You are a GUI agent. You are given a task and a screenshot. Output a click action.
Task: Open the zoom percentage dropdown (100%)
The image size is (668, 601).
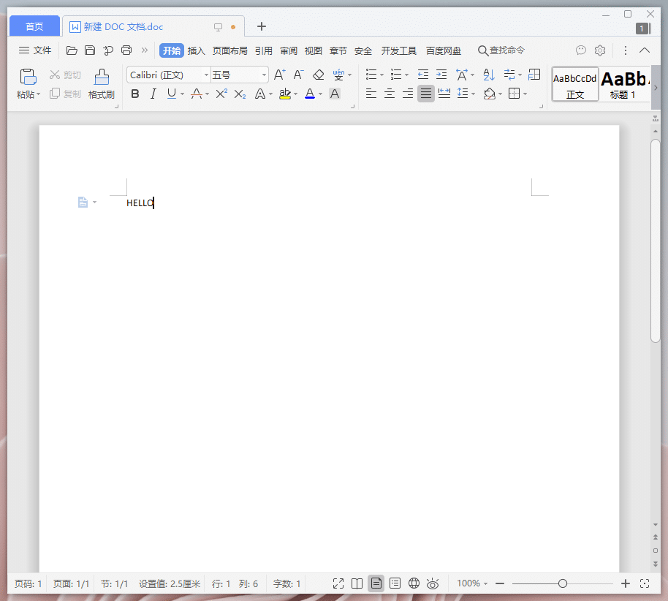(472, 583)
